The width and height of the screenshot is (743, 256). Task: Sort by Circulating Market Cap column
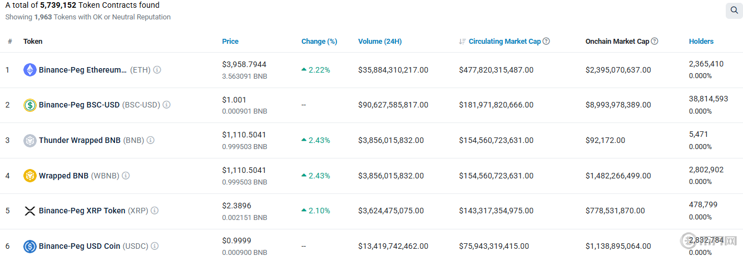(504, 42)
